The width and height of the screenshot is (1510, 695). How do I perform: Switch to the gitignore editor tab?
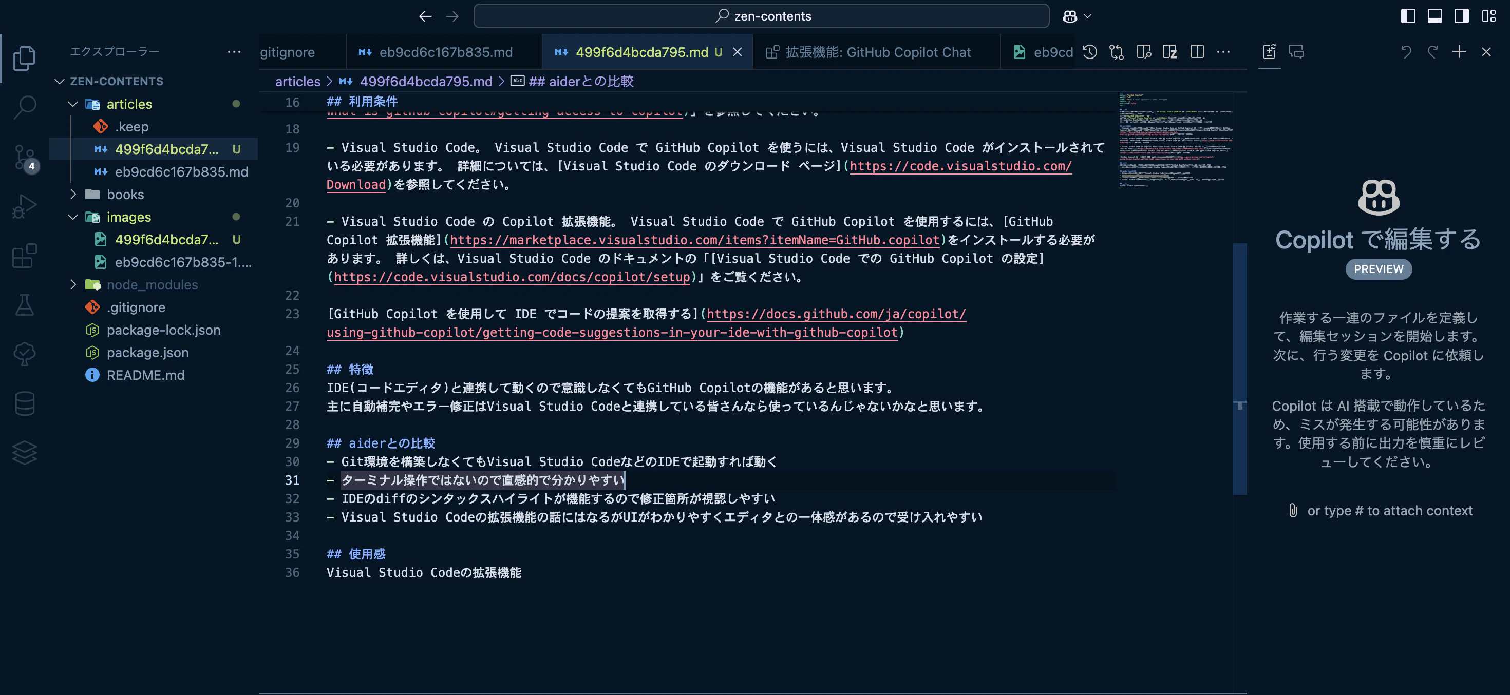click(301, 52)
